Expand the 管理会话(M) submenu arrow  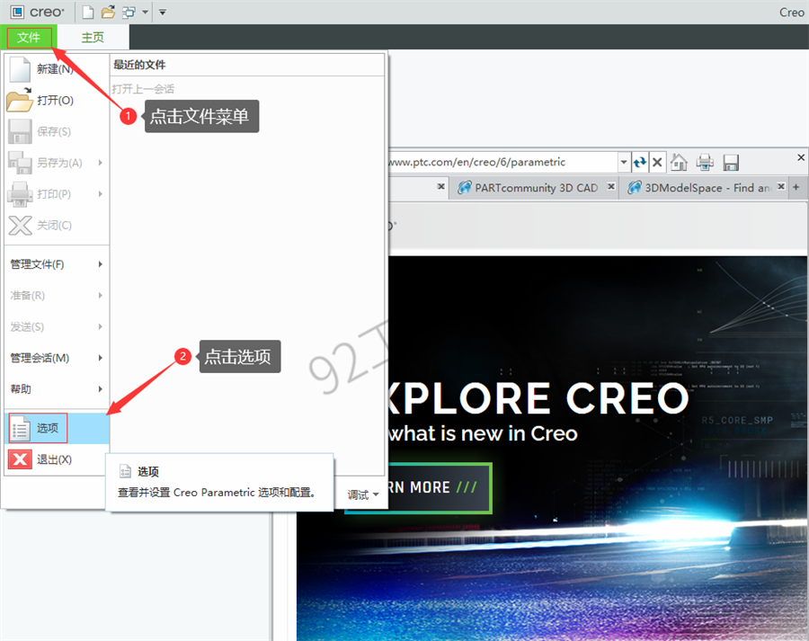tap(100, 358)
